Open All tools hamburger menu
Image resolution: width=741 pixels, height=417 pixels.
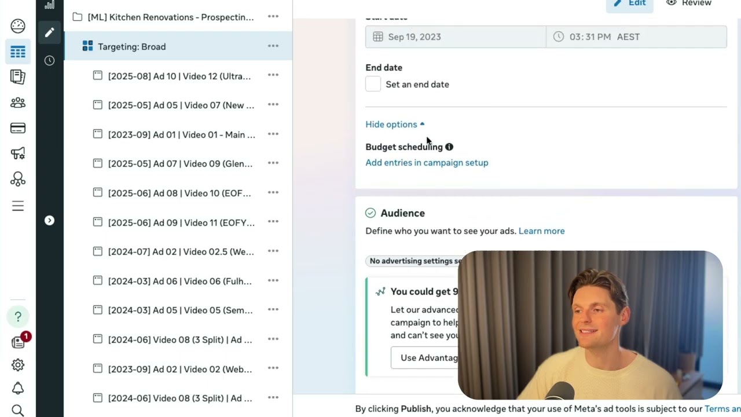click(18, 206)
